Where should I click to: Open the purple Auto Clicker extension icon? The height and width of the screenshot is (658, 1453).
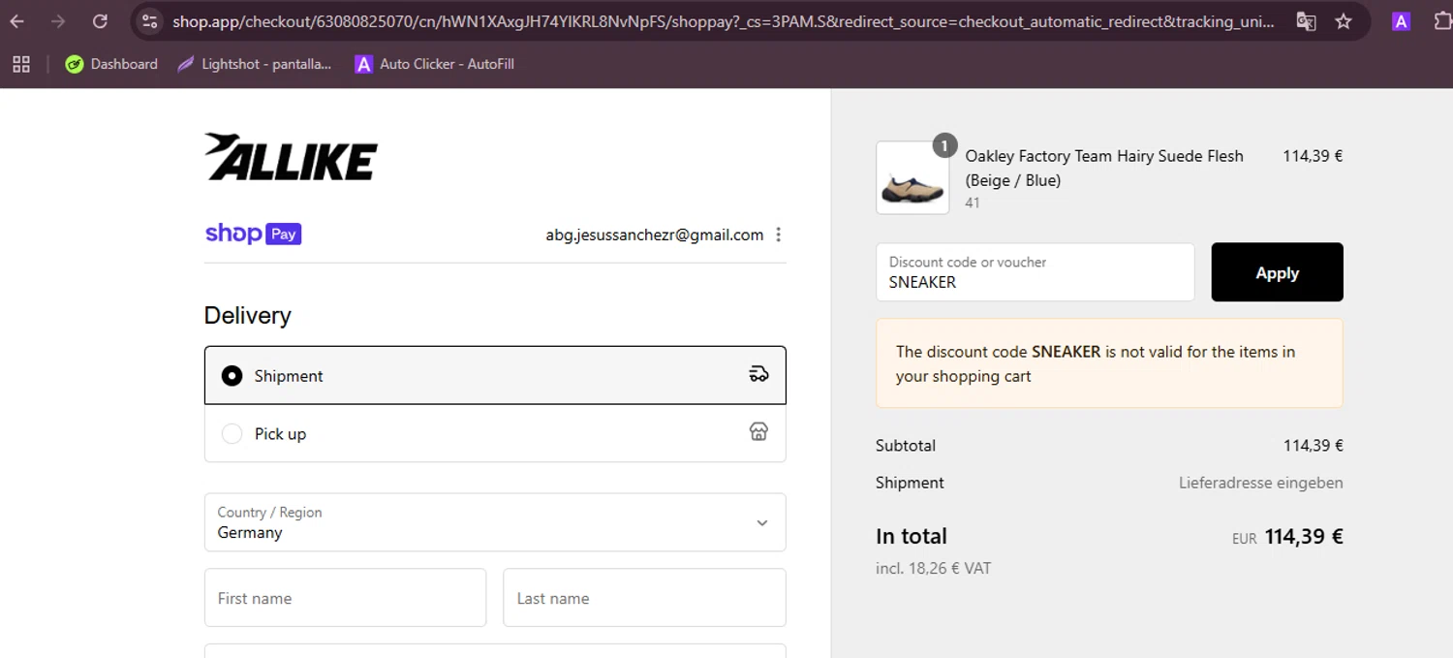coord(1401,21)
